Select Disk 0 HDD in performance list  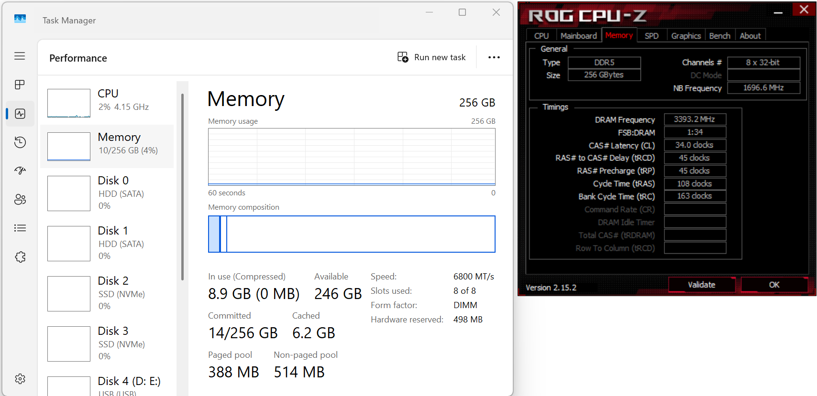click(x=108, y=193)
